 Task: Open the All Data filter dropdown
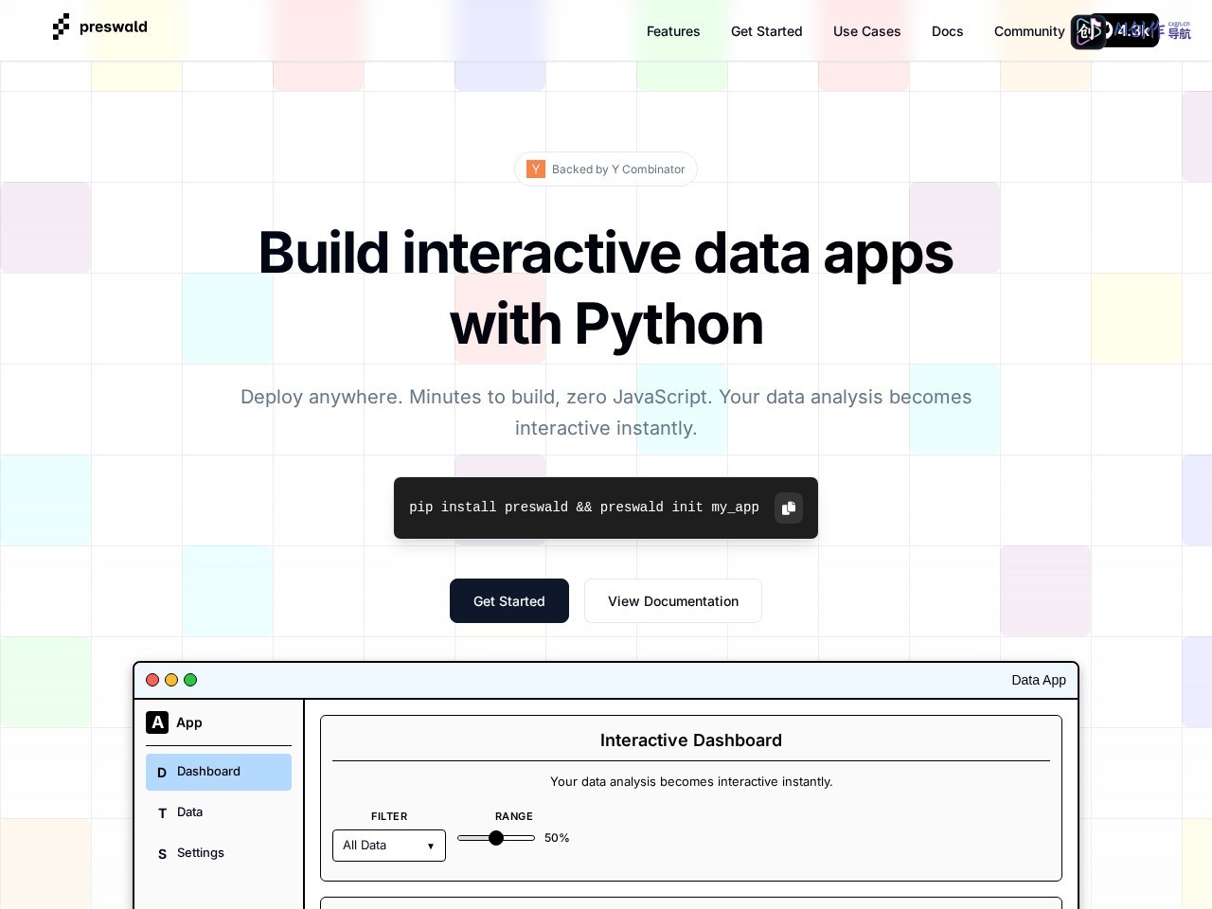[x=389, y=846]
